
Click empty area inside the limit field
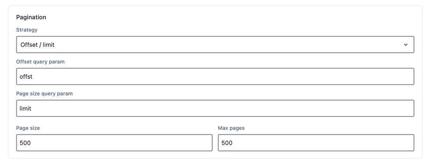tap(223, 108)
